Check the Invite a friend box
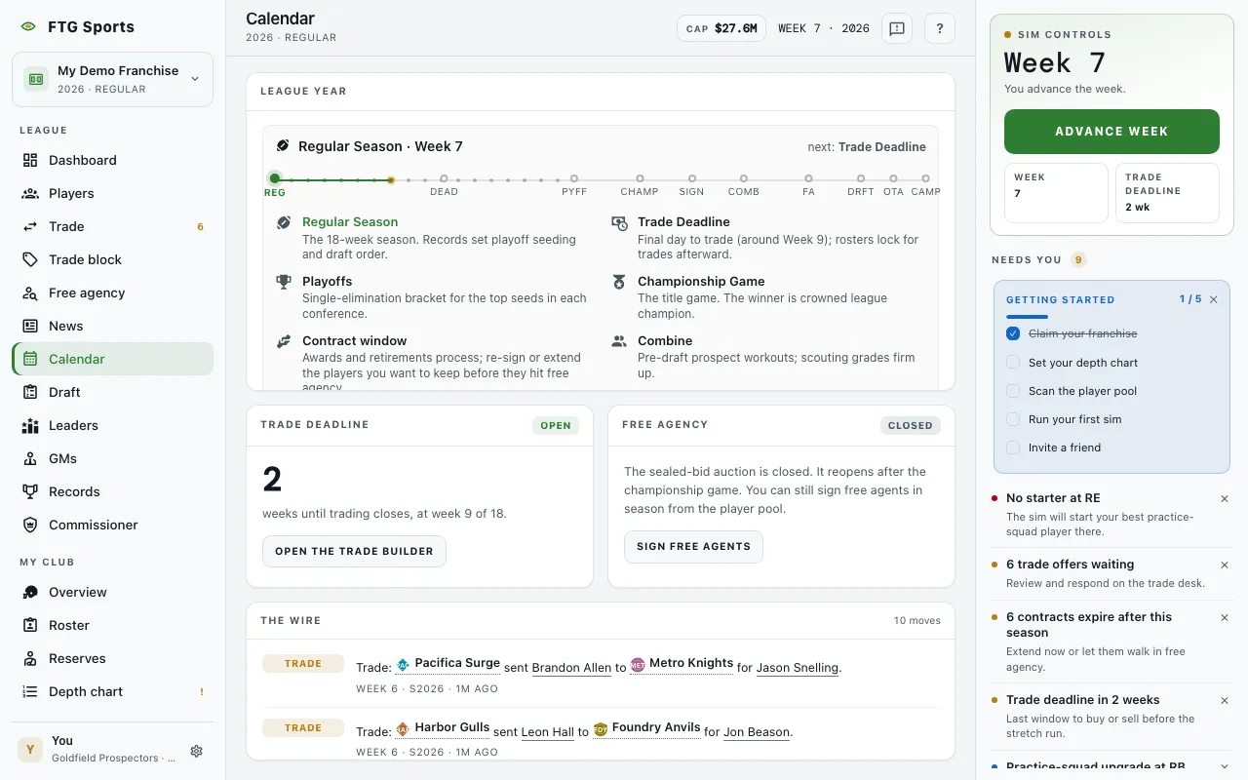This screenshot has height=780, width=1248. [x=1013, y=448]
